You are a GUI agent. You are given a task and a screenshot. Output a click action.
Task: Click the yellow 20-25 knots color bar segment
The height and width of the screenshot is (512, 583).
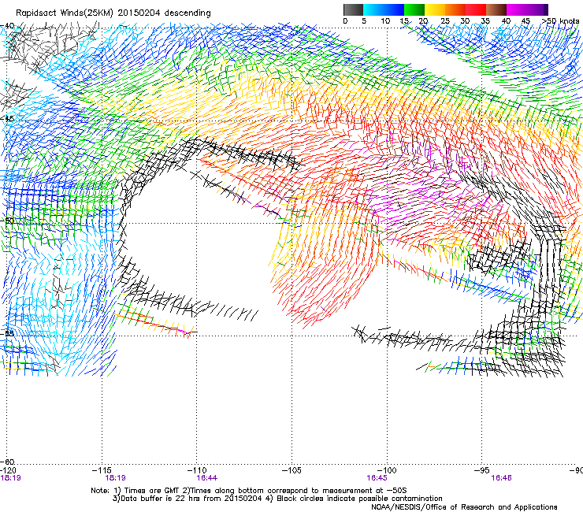click(435, 9)
